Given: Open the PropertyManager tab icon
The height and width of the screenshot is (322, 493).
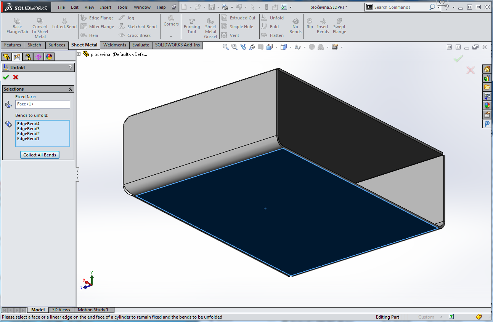Looking at the screenshot, I should (17, 57).
